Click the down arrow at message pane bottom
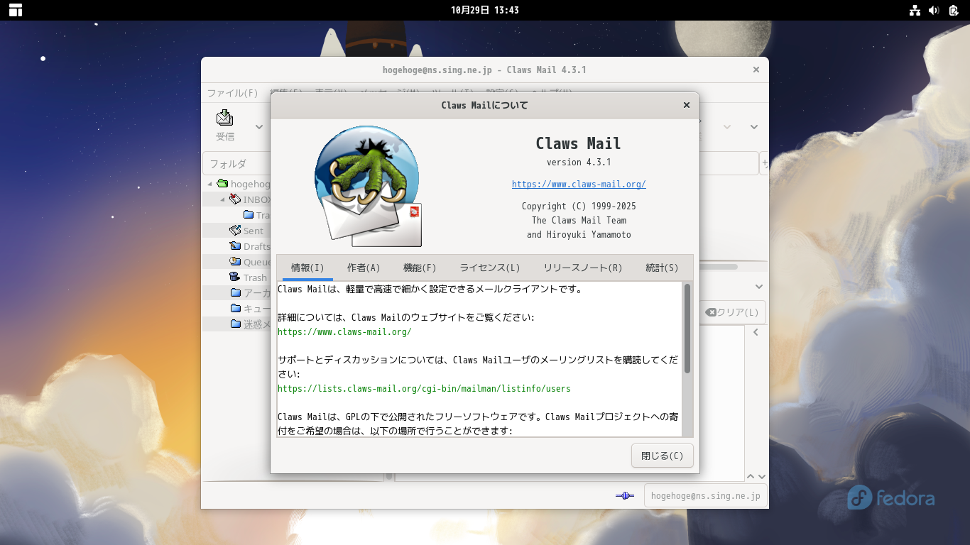The width and height of the screenshot is (970, 545). 762,477
